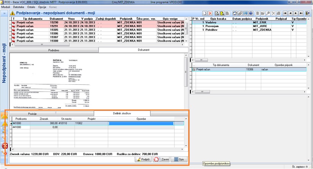
Task: Switch to the Podrobno tab
Action: tap(54, 50)
